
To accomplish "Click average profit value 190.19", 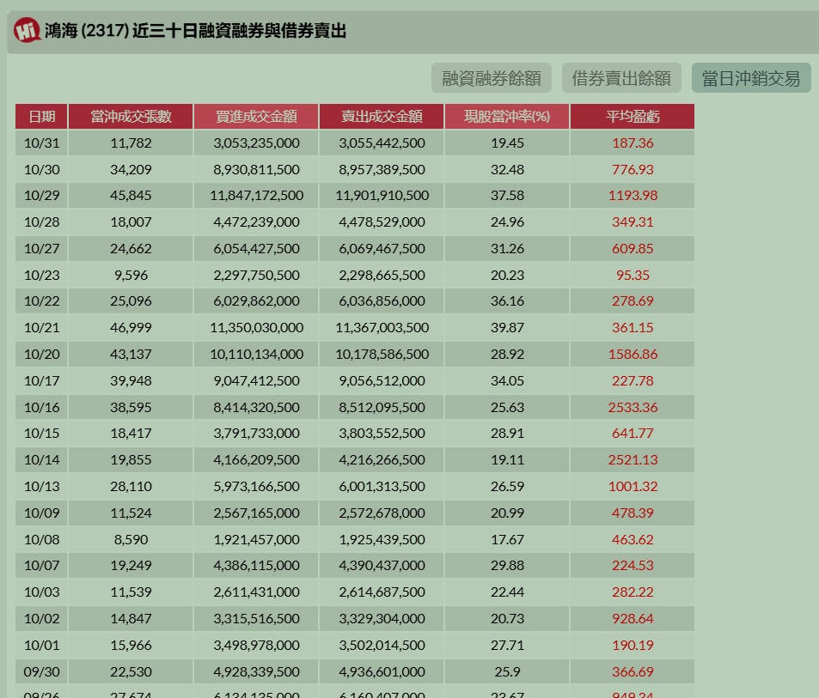I will coord(633,646).
